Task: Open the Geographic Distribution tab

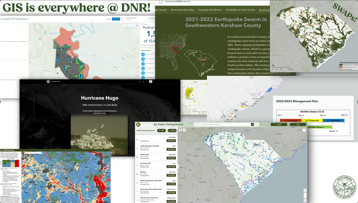Action: (209, 9)
